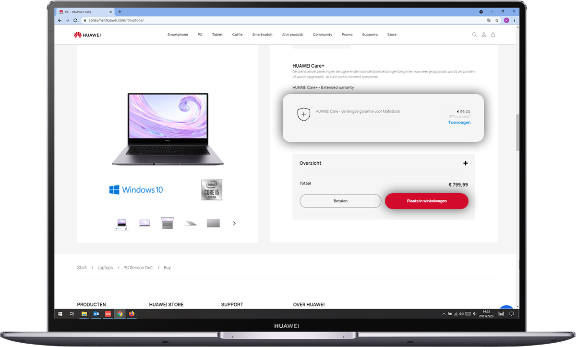Click the OVER HUAWEI footer heading
This screenshot has height=347, width=576.
tap(309, 305)
